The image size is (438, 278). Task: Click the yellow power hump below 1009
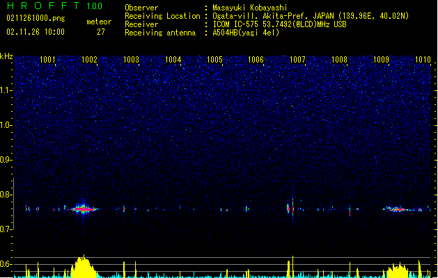[397, 270]
